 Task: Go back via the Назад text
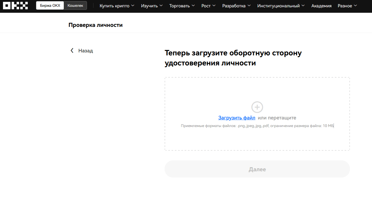(x=86, y=51)
